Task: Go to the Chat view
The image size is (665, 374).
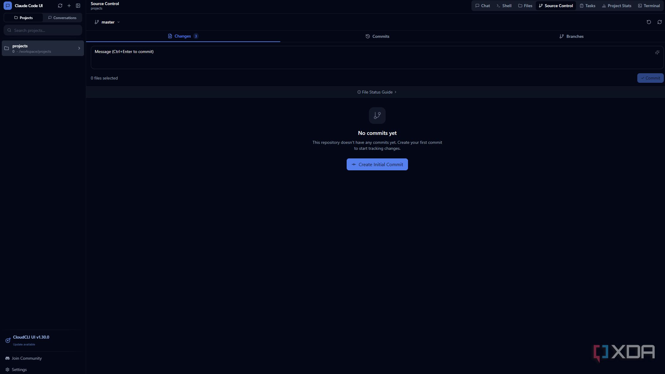Action: 482,6
